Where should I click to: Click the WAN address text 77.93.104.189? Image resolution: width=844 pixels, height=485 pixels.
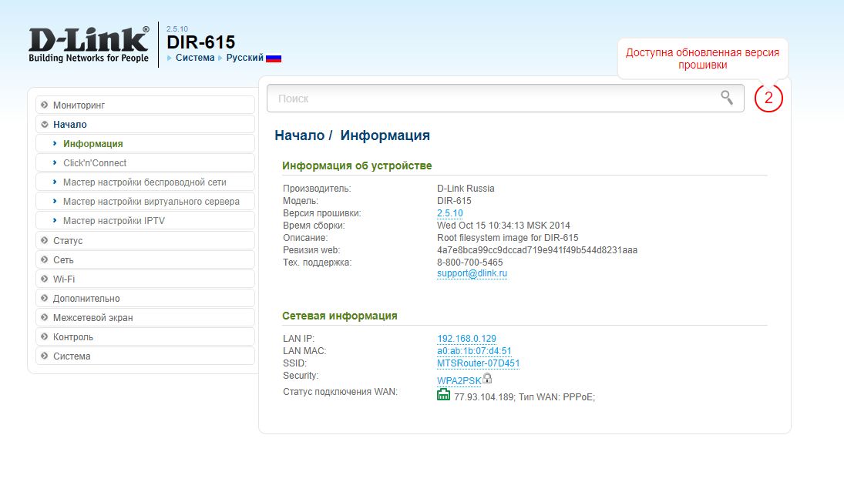tap(484, 397)
